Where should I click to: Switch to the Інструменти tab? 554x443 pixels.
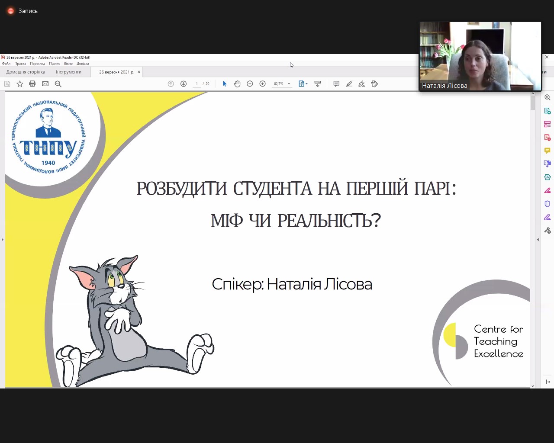68,72
